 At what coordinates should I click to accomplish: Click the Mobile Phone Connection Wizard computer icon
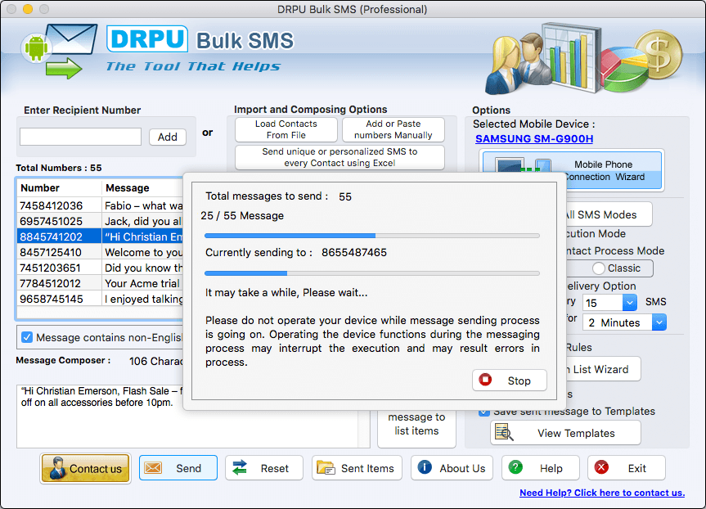[x=524, y=166]
